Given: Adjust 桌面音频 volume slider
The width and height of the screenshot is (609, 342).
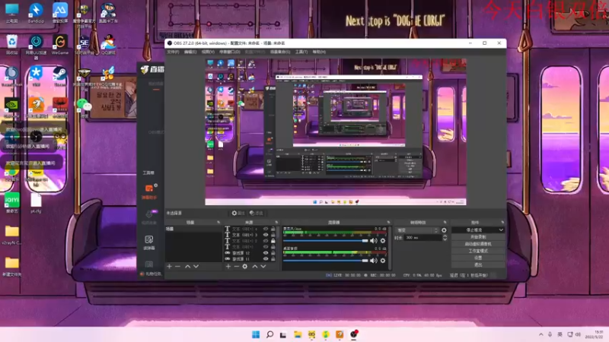Looking at the screenshot, I should click(x=326, y=261).
